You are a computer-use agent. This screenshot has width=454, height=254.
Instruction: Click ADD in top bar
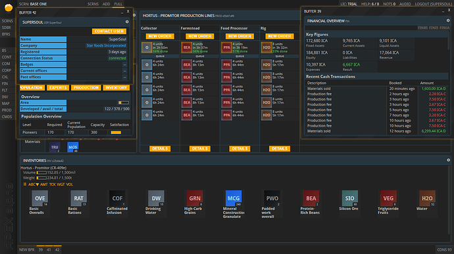[106, 4]
